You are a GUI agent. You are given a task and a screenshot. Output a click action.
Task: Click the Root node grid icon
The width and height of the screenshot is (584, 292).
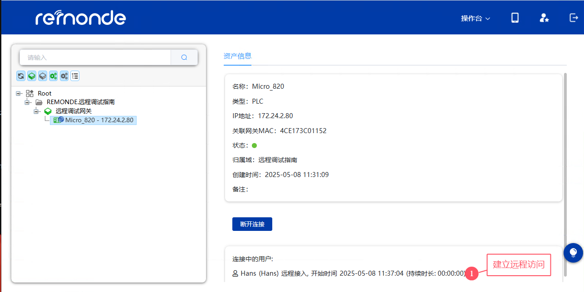pyautogui.click(x=29, y=93)
